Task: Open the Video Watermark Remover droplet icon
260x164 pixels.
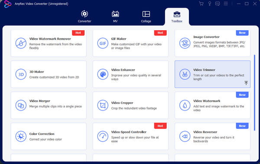Action: click(x=21, y=43)
